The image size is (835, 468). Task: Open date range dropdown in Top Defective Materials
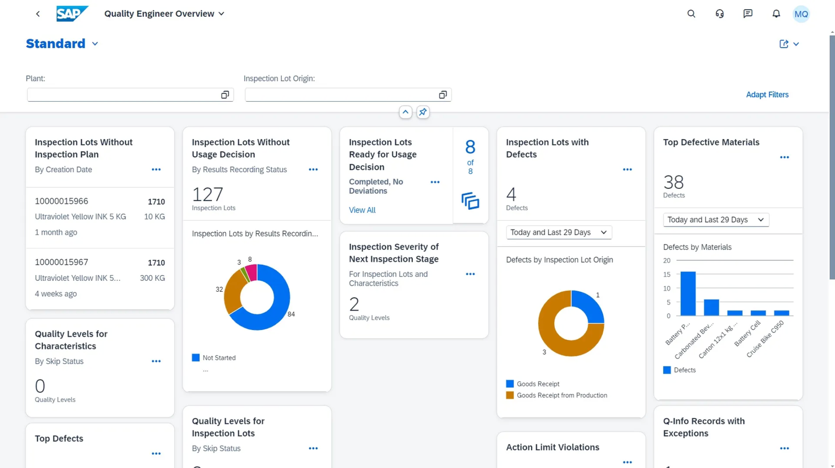click(x=715, y=220)
